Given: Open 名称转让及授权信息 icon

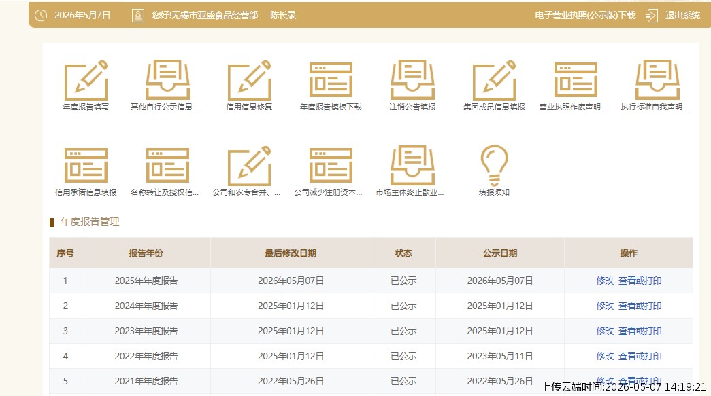Looking at the screenshot, I should [x=167, y=165].
